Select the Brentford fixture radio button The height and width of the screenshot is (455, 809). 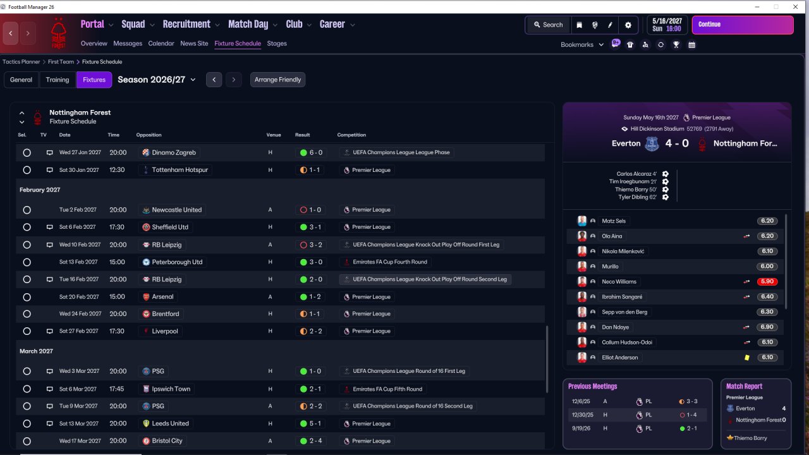[27, 314]
